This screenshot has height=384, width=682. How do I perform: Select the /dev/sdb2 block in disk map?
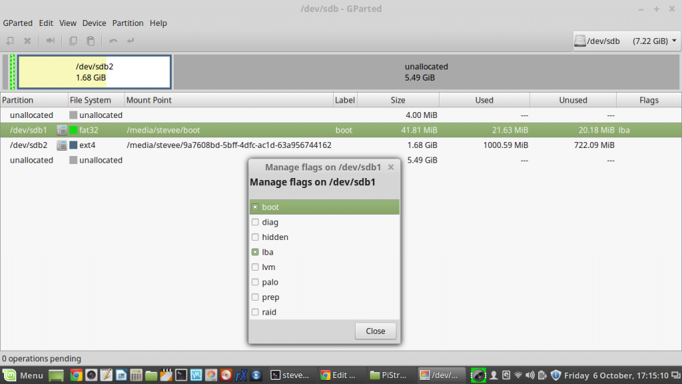pos(94,71)
